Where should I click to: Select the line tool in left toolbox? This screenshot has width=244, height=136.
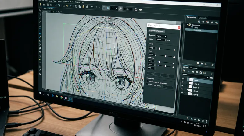(x=40, y=22)
